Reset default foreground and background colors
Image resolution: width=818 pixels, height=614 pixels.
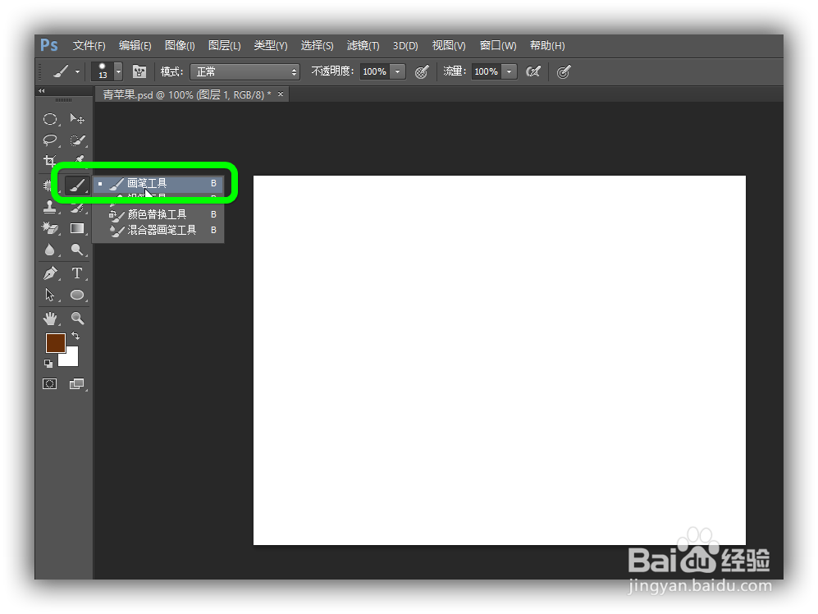point(48,364)
